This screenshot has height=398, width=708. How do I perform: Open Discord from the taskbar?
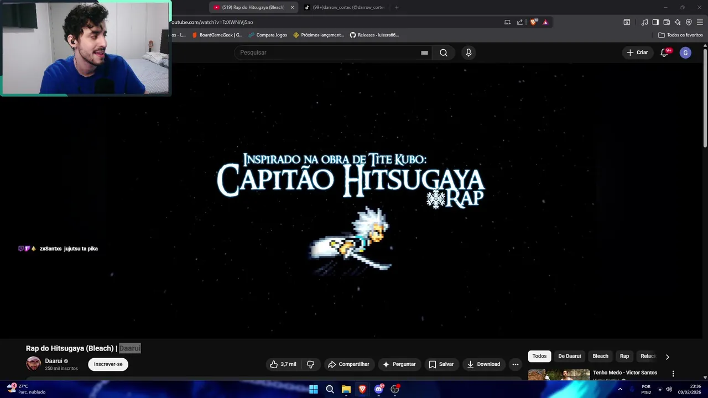point(378,389)
